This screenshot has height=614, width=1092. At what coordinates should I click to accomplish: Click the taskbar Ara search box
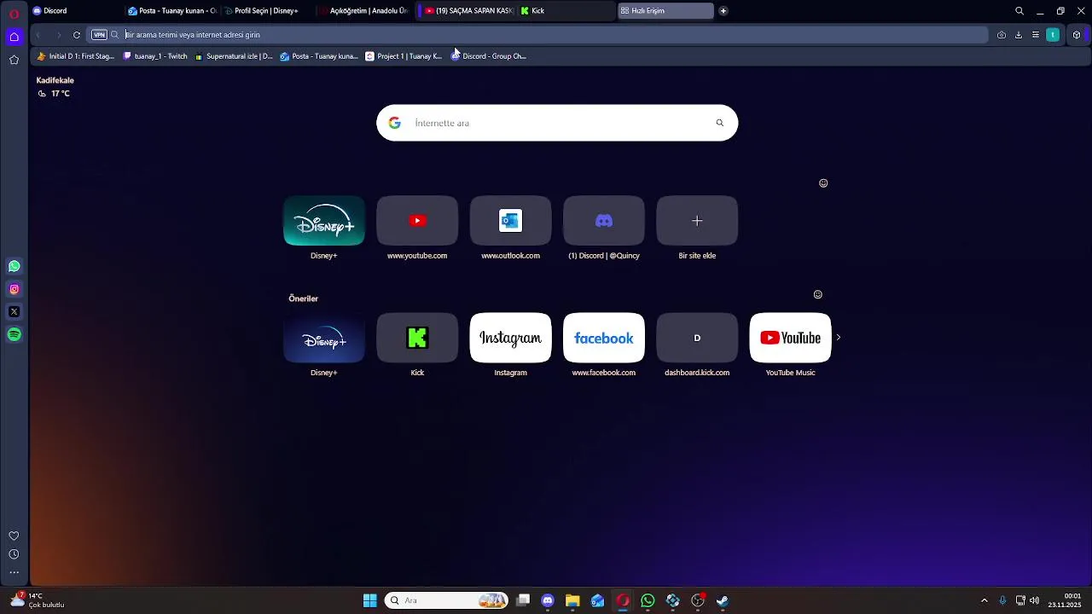coord(446,600)
